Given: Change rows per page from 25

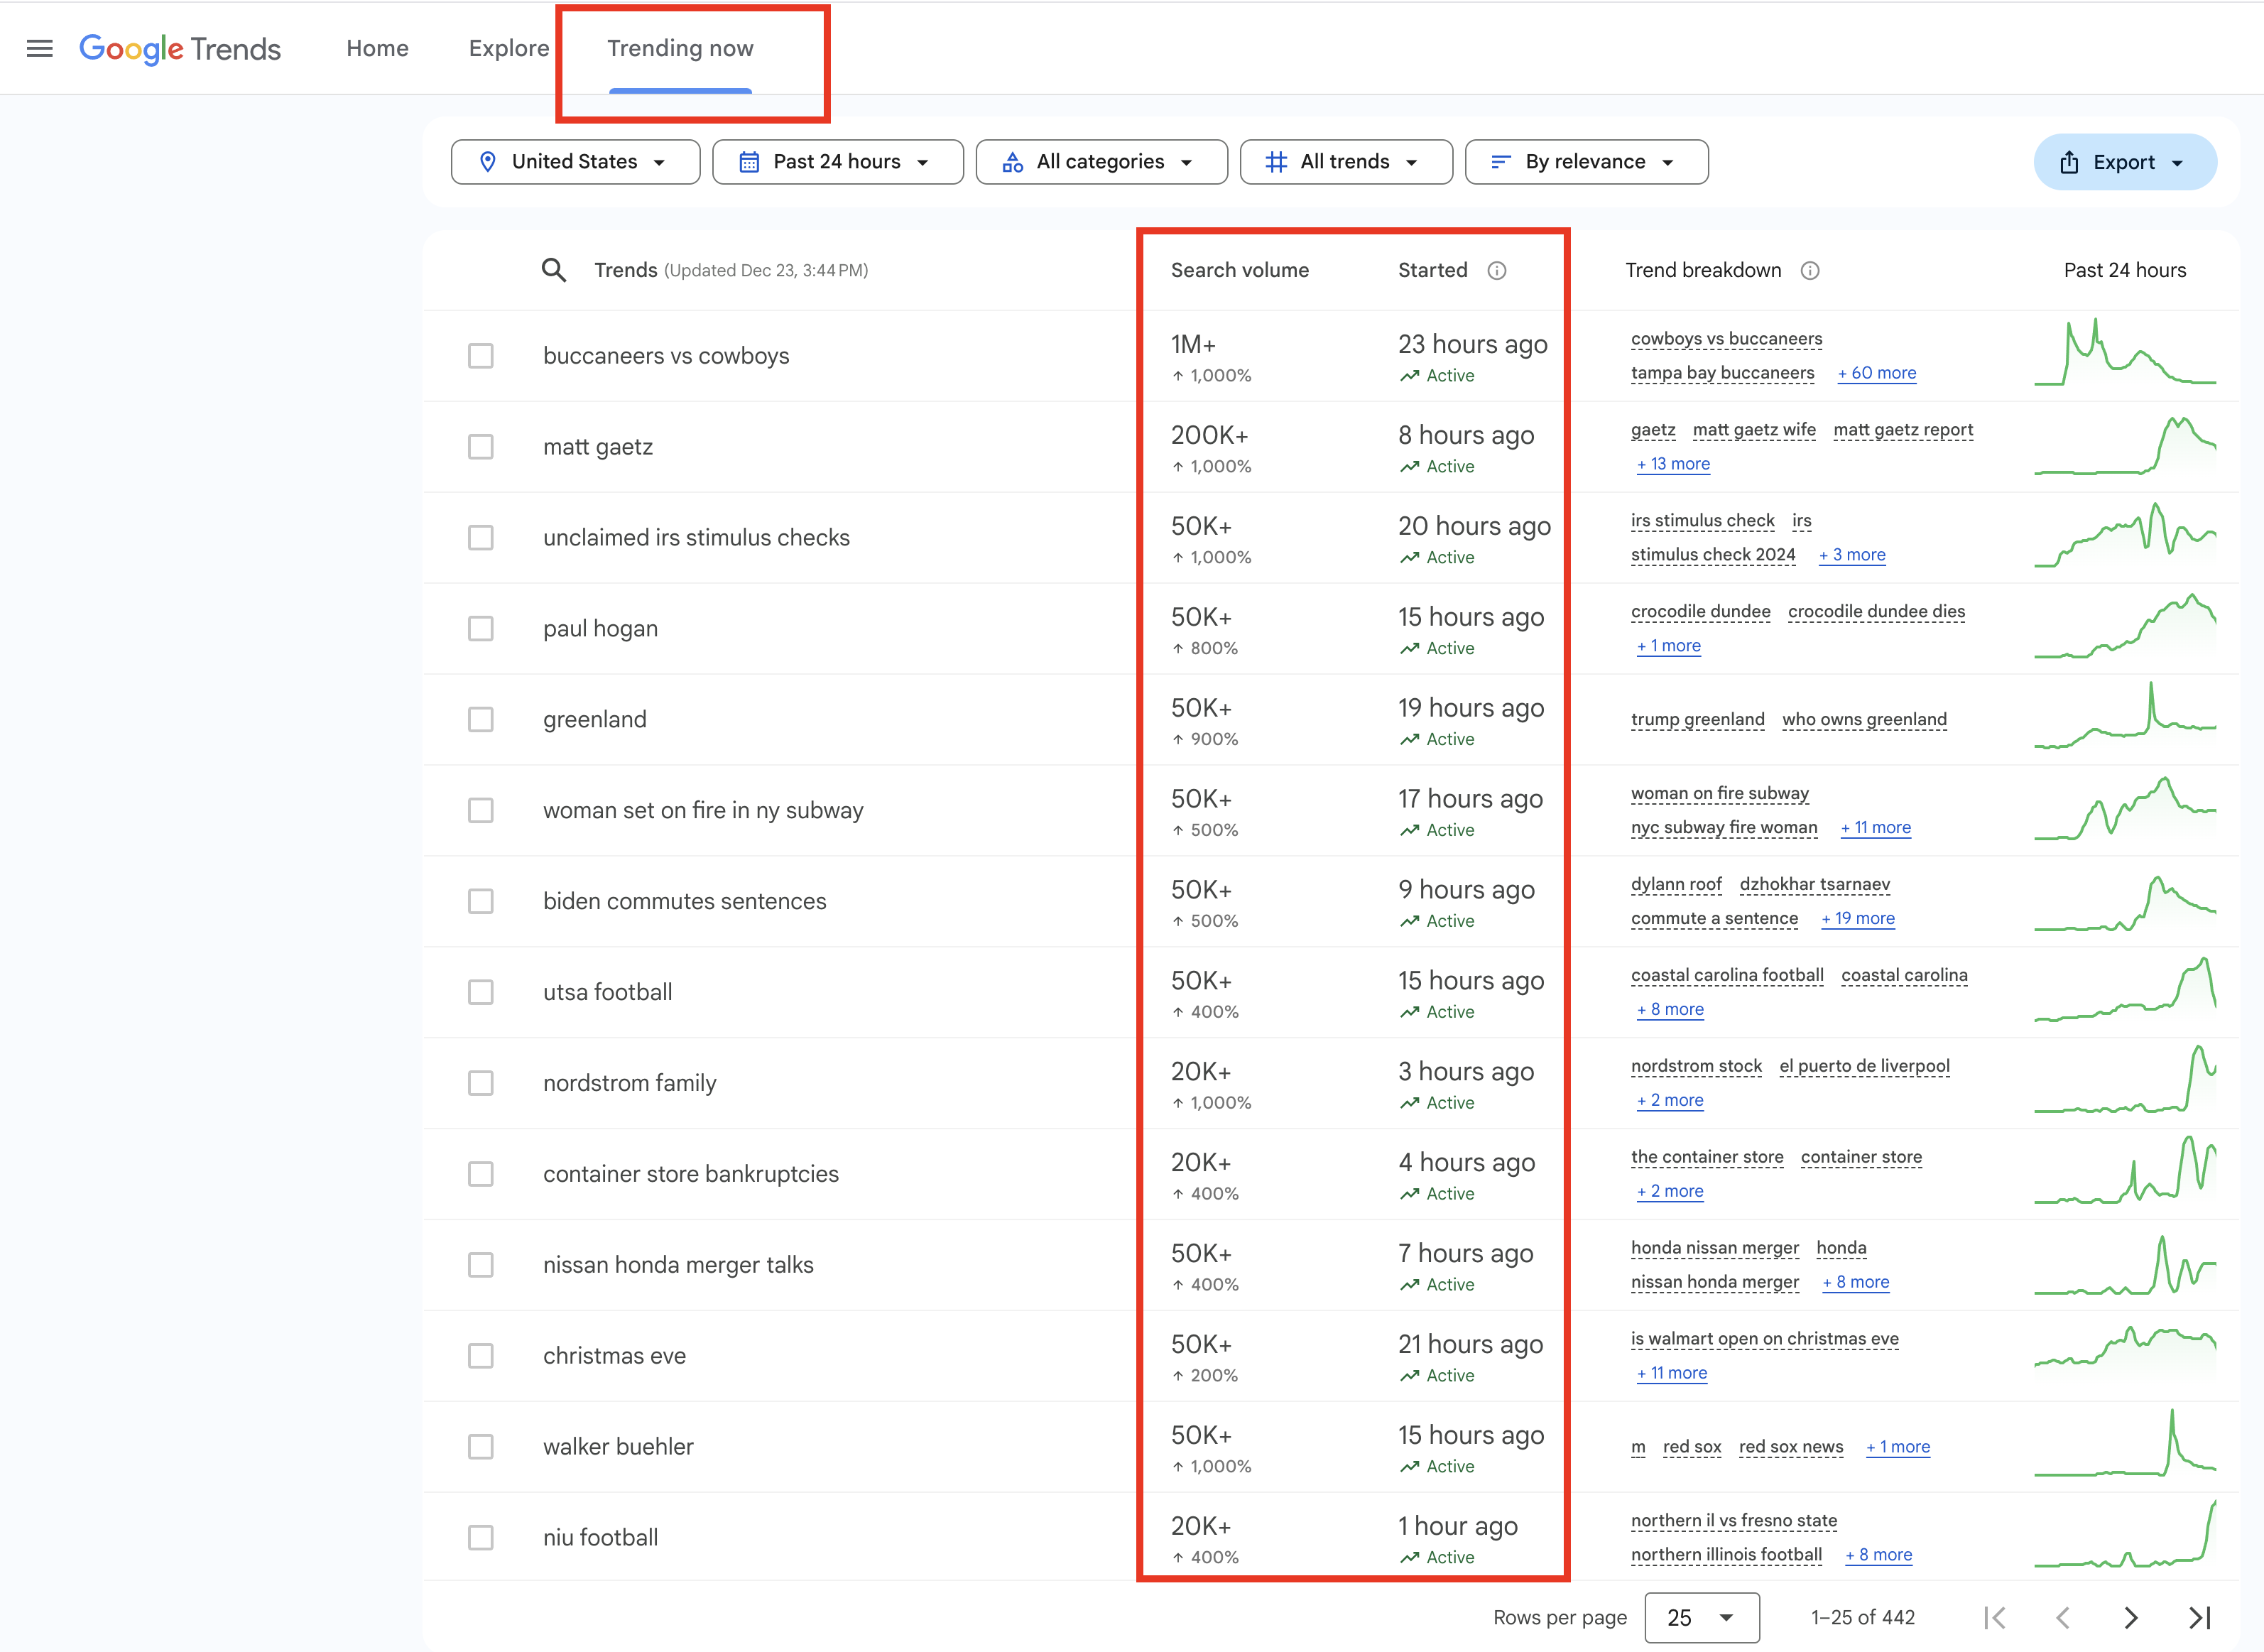Looking at the screenshot, I should tap(1702, 1617).
